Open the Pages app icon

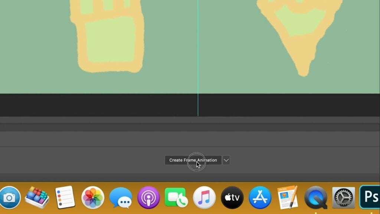pos(288,197)
